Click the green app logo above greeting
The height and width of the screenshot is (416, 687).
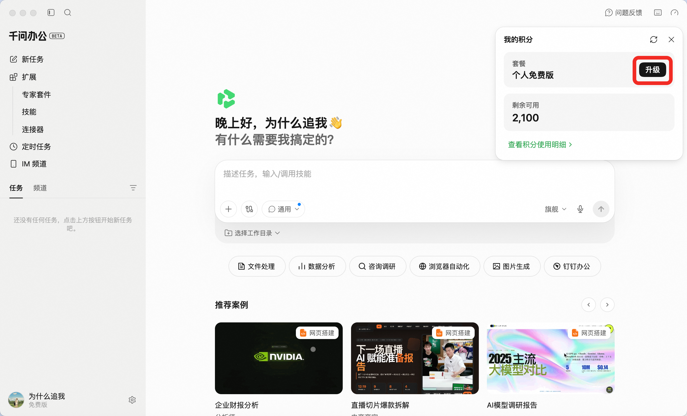click(226, 99)
